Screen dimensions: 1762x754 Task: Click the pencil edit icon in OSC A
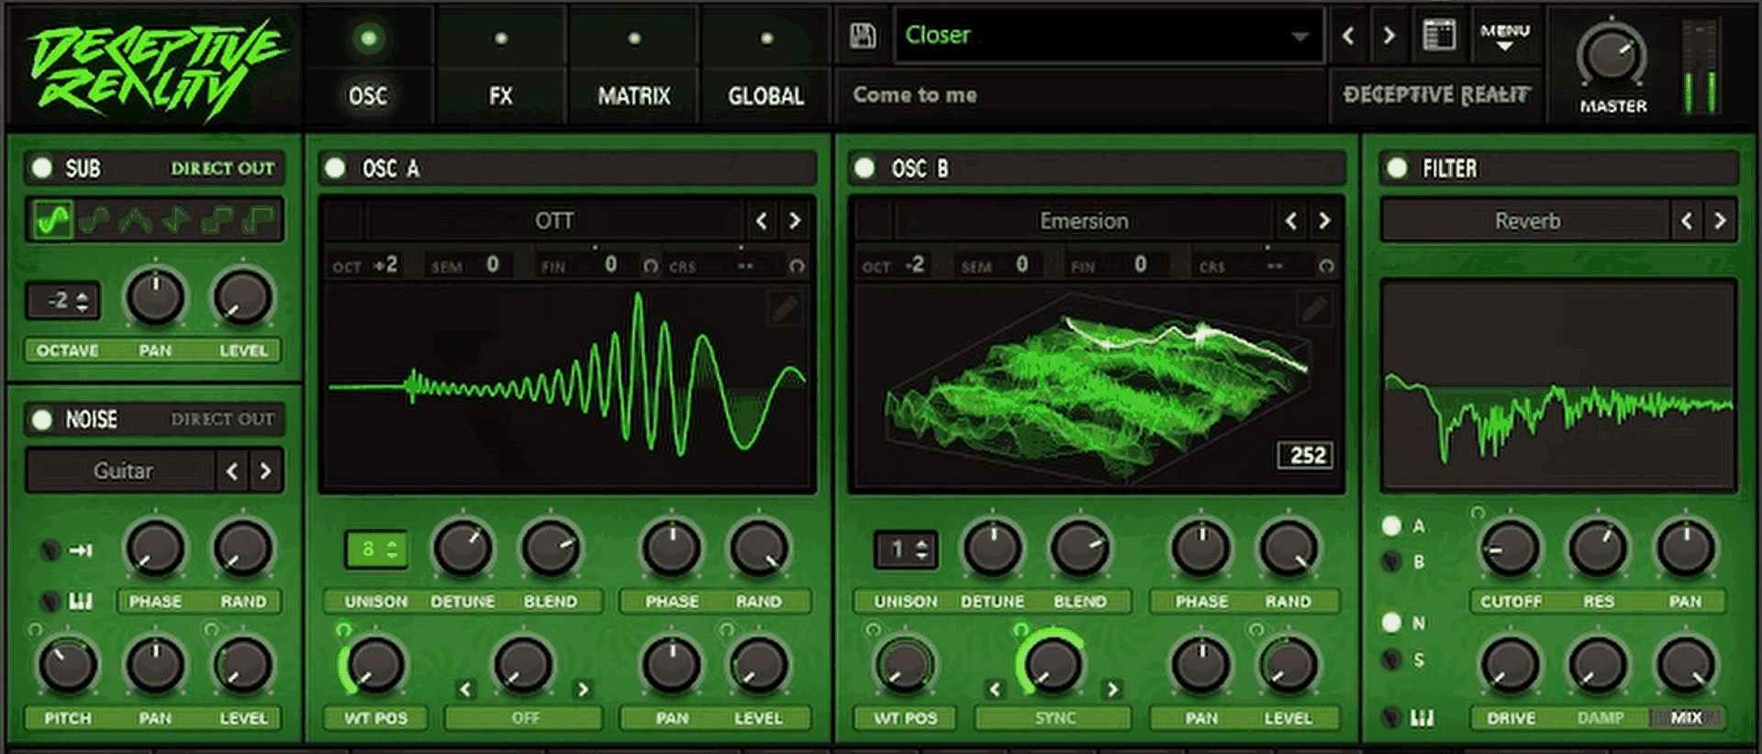pos(785,309)
